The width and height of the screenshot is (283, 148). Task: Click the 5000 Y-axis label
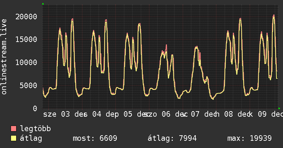pos(29,86)
